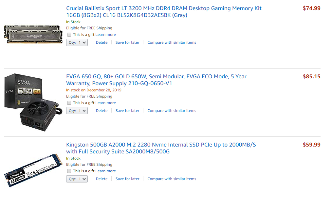Screen dimensions: 332x203
Task: Save EVGA power supply for later
Action: [127, 111]
